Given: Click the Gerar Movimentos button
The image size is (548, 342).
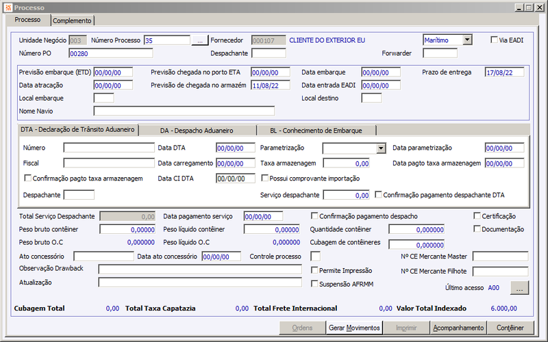Looking at the screenshot, I should click(354, 328).
